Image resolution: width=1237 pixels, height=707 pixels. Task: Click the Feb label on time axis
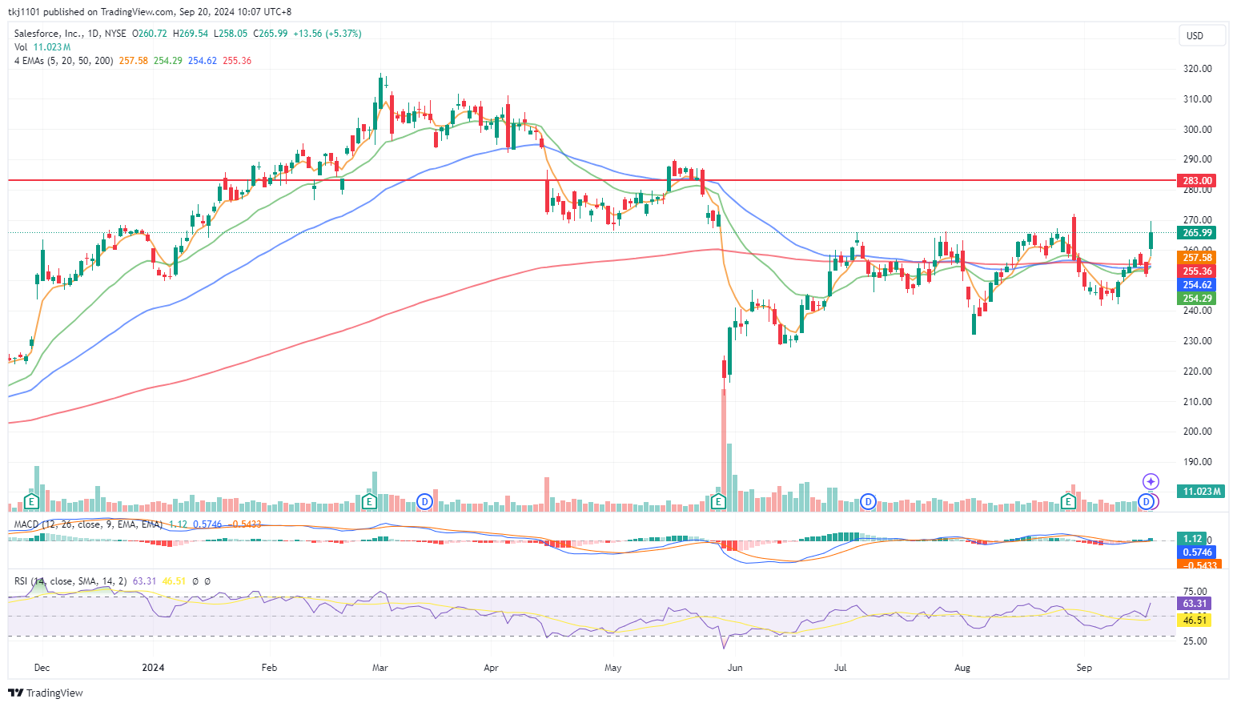(x=269, y=668)
